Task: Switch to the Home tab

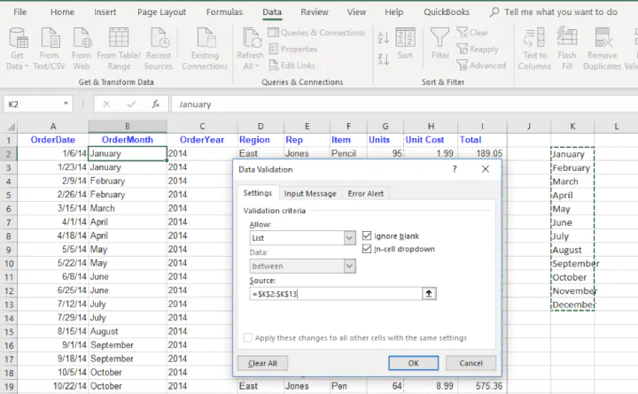Action: (x=62, y=12)
